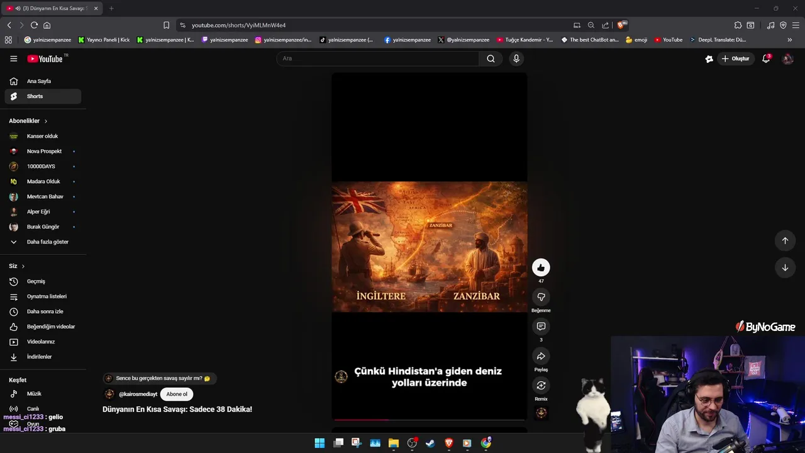805x453 pixels.
Task: Open the @kairosmediayt channel link
Action: point(138,394)
